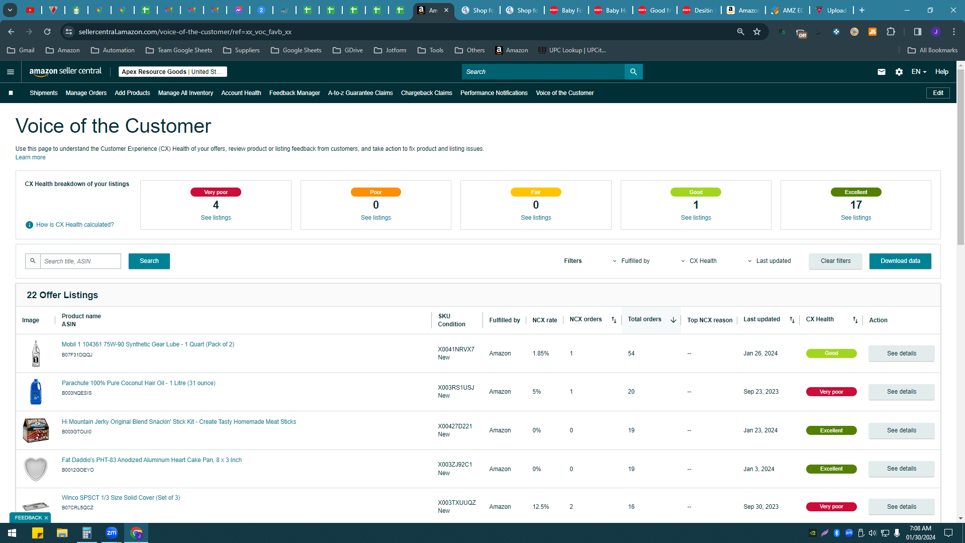This screenshot has height=543, width=965.
Task: Toggle sort on CX Health column
Action: click(x=855, y=320)
